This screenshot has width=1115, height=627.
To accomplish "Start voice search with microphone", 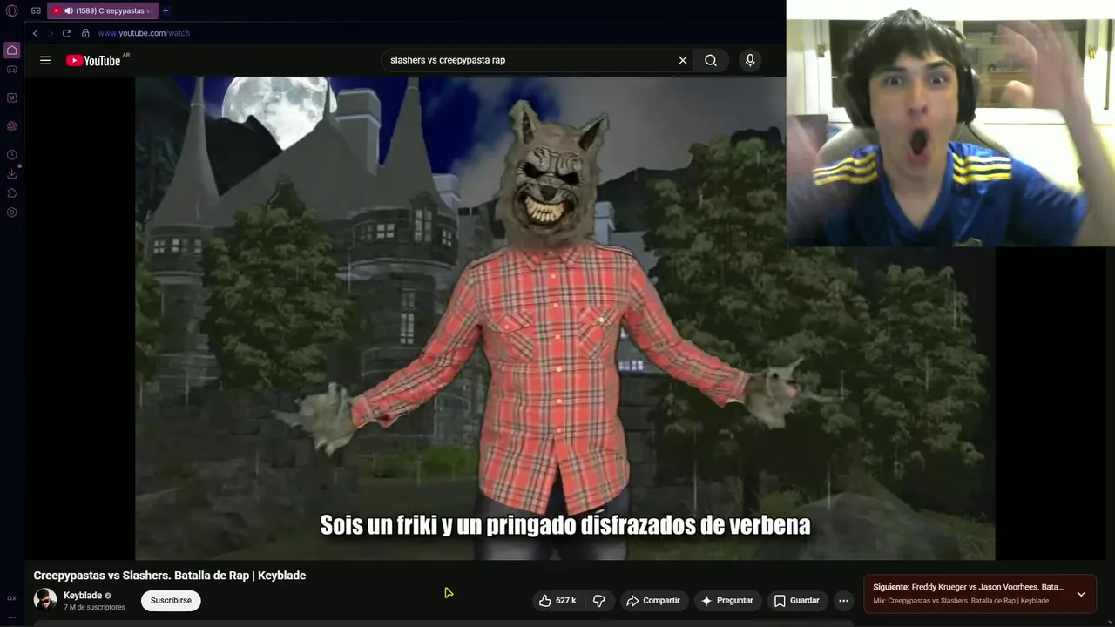I will click(x=750, y=60).
